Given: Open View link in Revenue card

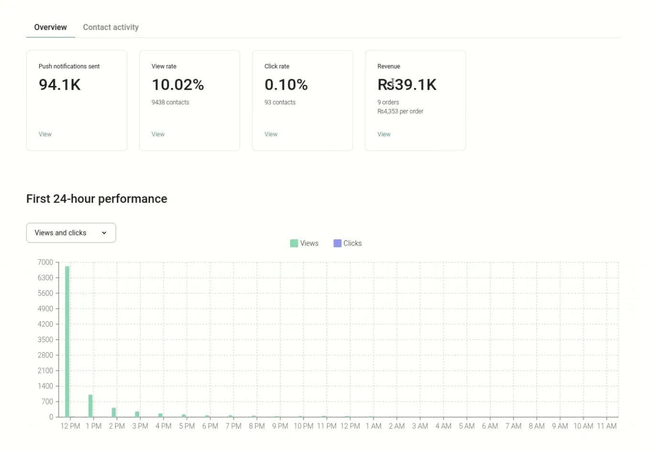Looking at the screenshot, I should pos(384,134).
